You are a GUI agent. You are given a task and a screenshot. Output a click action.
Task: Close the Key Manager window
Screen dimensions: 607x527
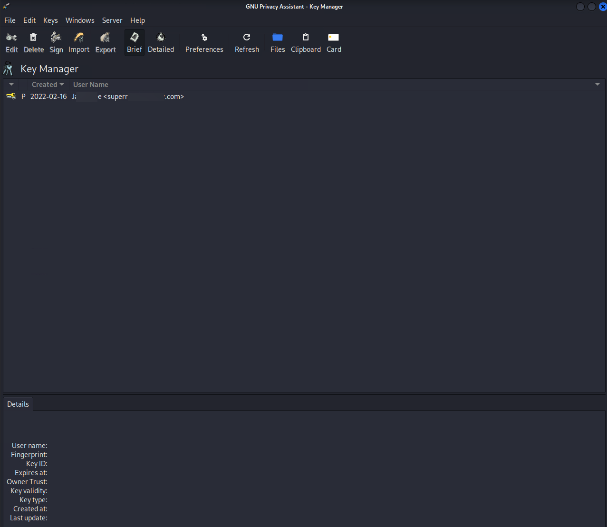pyautogui.click(x=603, y=7)
